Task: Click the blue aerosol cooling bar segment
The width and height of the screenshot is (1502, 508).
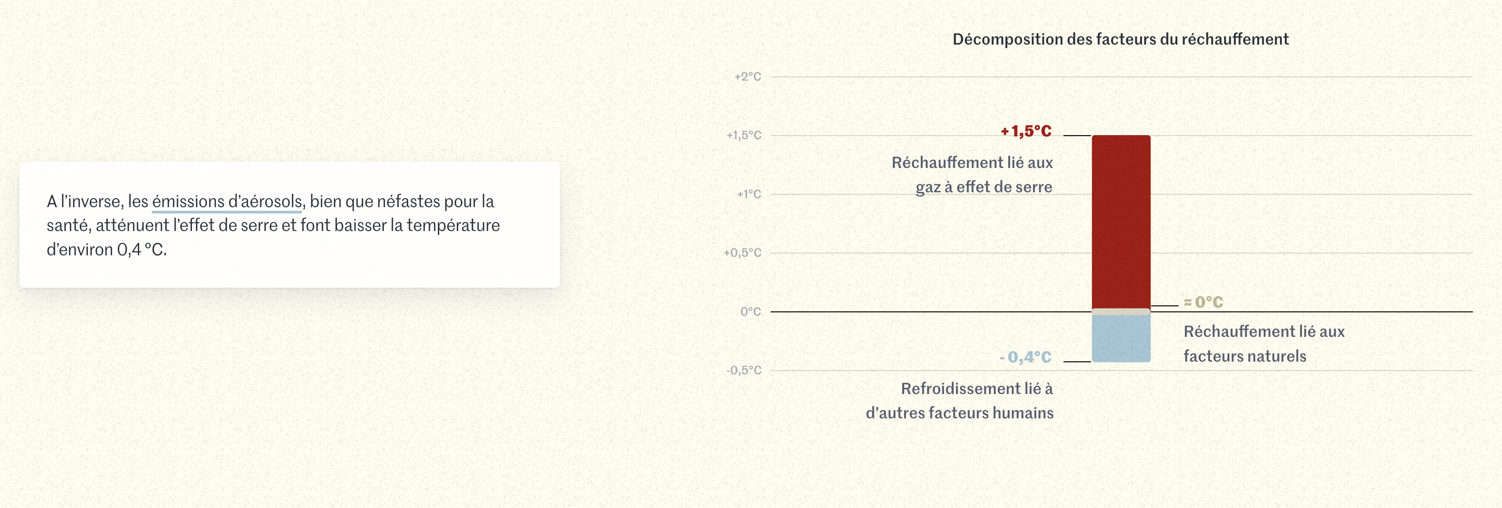Action: click(x=1121, y=339)
